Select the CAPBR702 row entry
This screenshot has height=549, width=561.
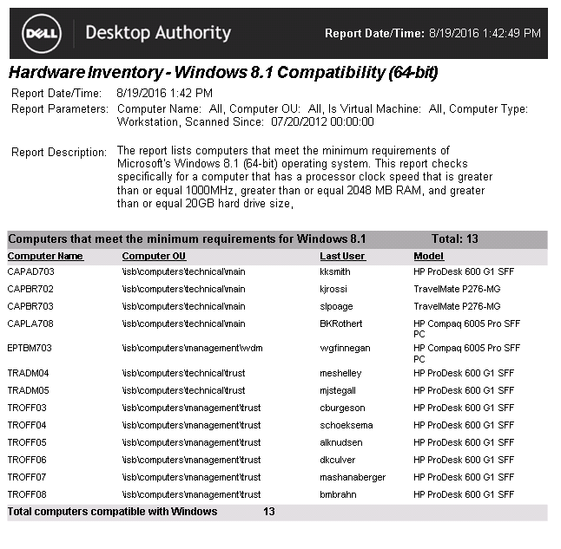30,290
